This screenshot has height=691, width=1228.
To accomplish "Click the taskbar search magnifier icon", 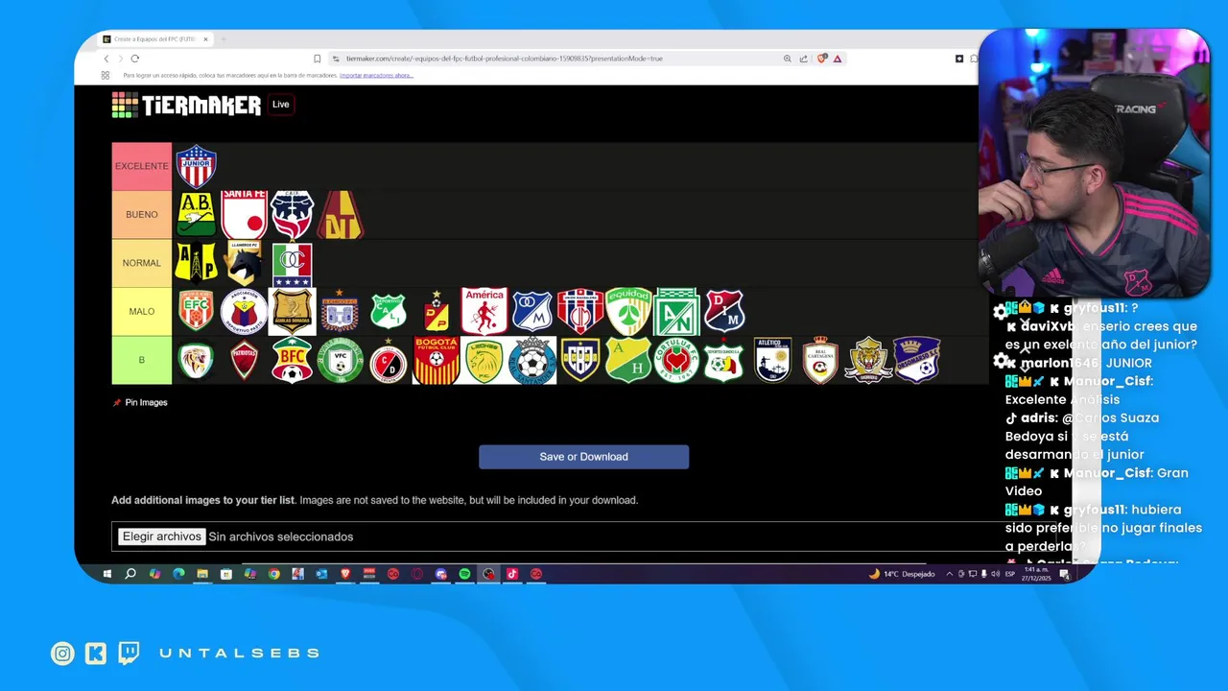I will pos(130,574).
